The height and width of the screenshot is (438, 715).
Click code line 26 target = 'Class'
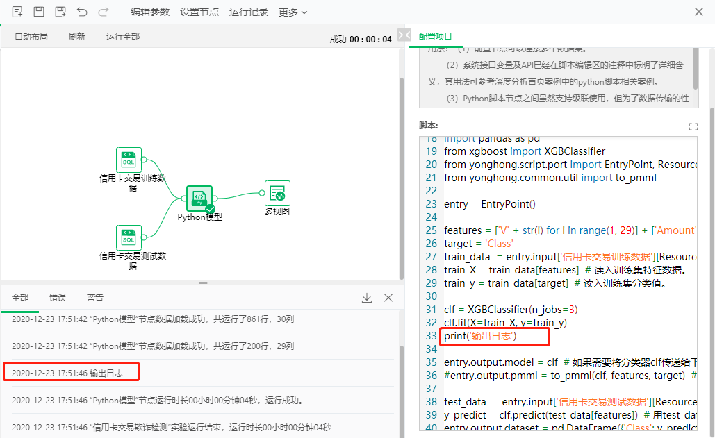coord(478,244)
